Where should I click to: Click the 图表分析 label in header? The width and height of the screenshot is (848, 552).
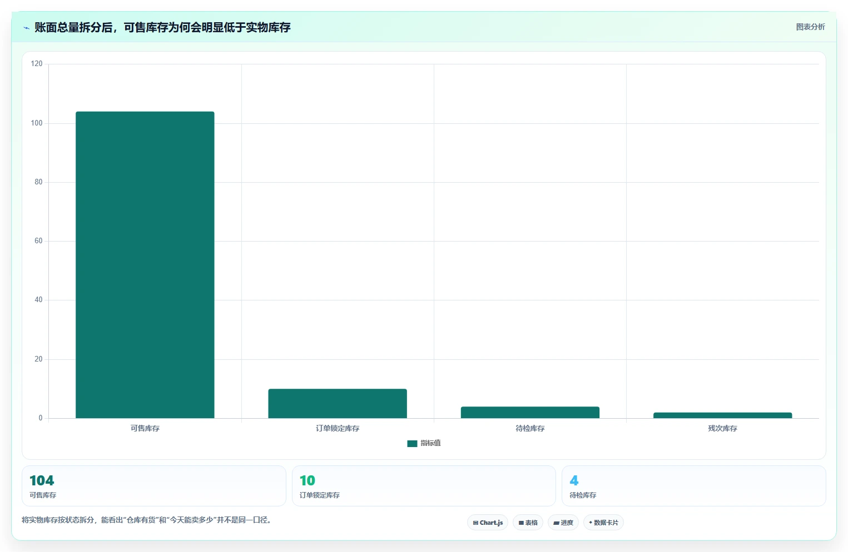tap(810, 27)
